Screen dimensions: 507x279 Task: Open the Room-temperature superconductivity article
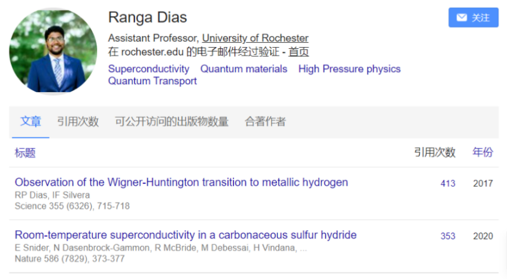pyautogui.click(x=186, y=235)
